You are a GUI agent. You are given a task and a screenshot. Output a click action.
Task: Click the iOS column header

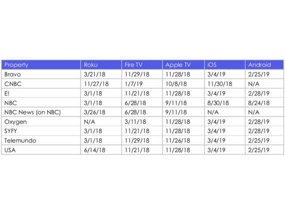[x=212, y=65]
